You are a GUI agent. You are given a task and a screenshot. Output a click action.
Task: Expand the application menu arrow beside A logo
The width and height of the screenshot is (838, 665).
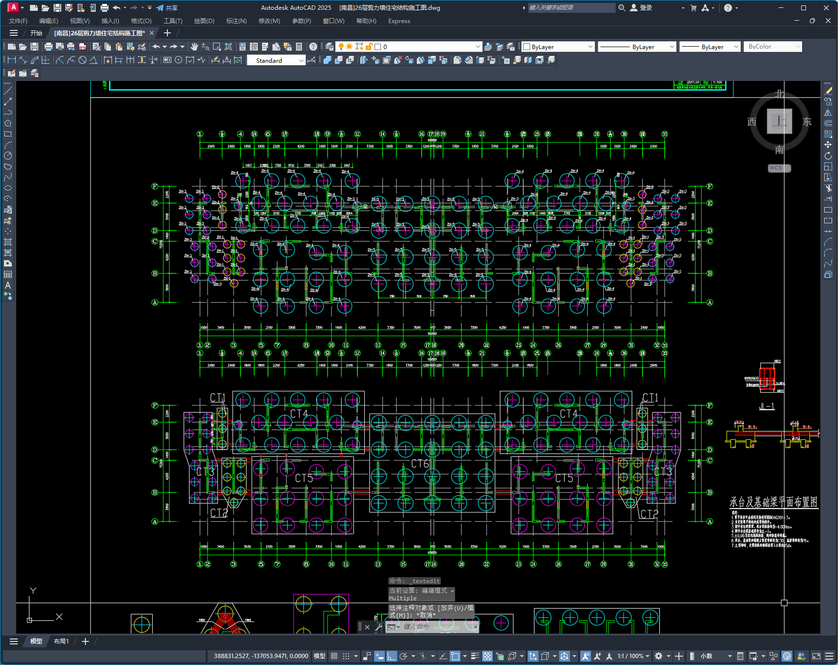22,8
